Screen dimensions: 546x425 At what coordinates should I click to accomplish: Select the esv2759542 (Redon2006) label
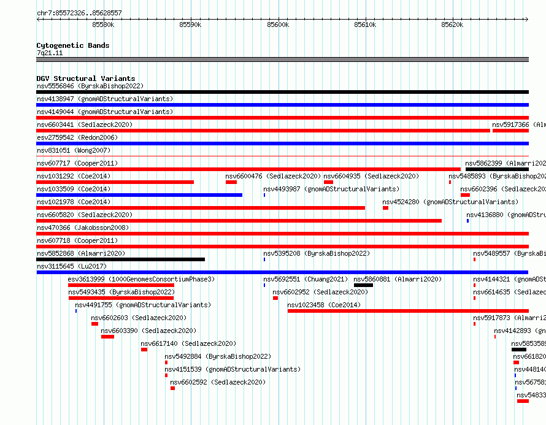click(77, 137)
